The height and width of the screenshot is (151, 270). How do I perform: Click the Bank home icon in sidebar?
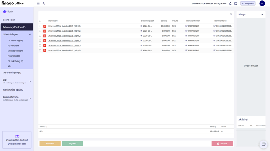[5, 12]
